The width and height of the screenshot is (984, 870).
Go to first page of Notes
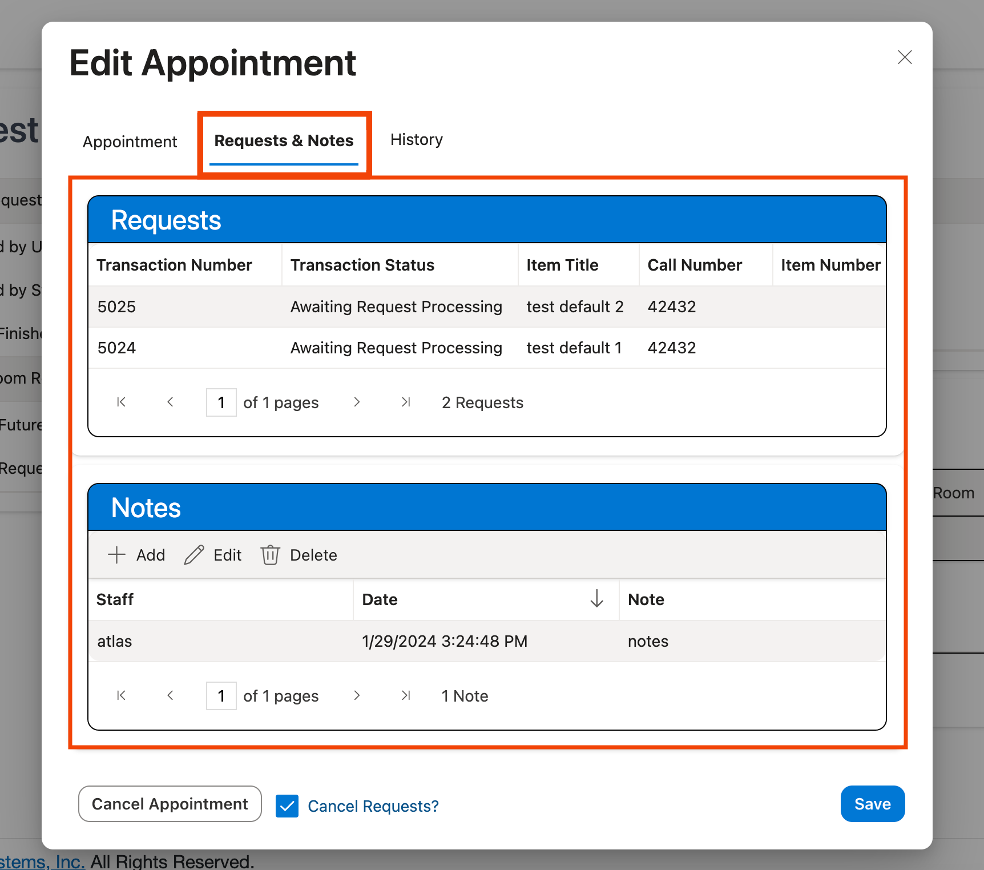(120, 695)
